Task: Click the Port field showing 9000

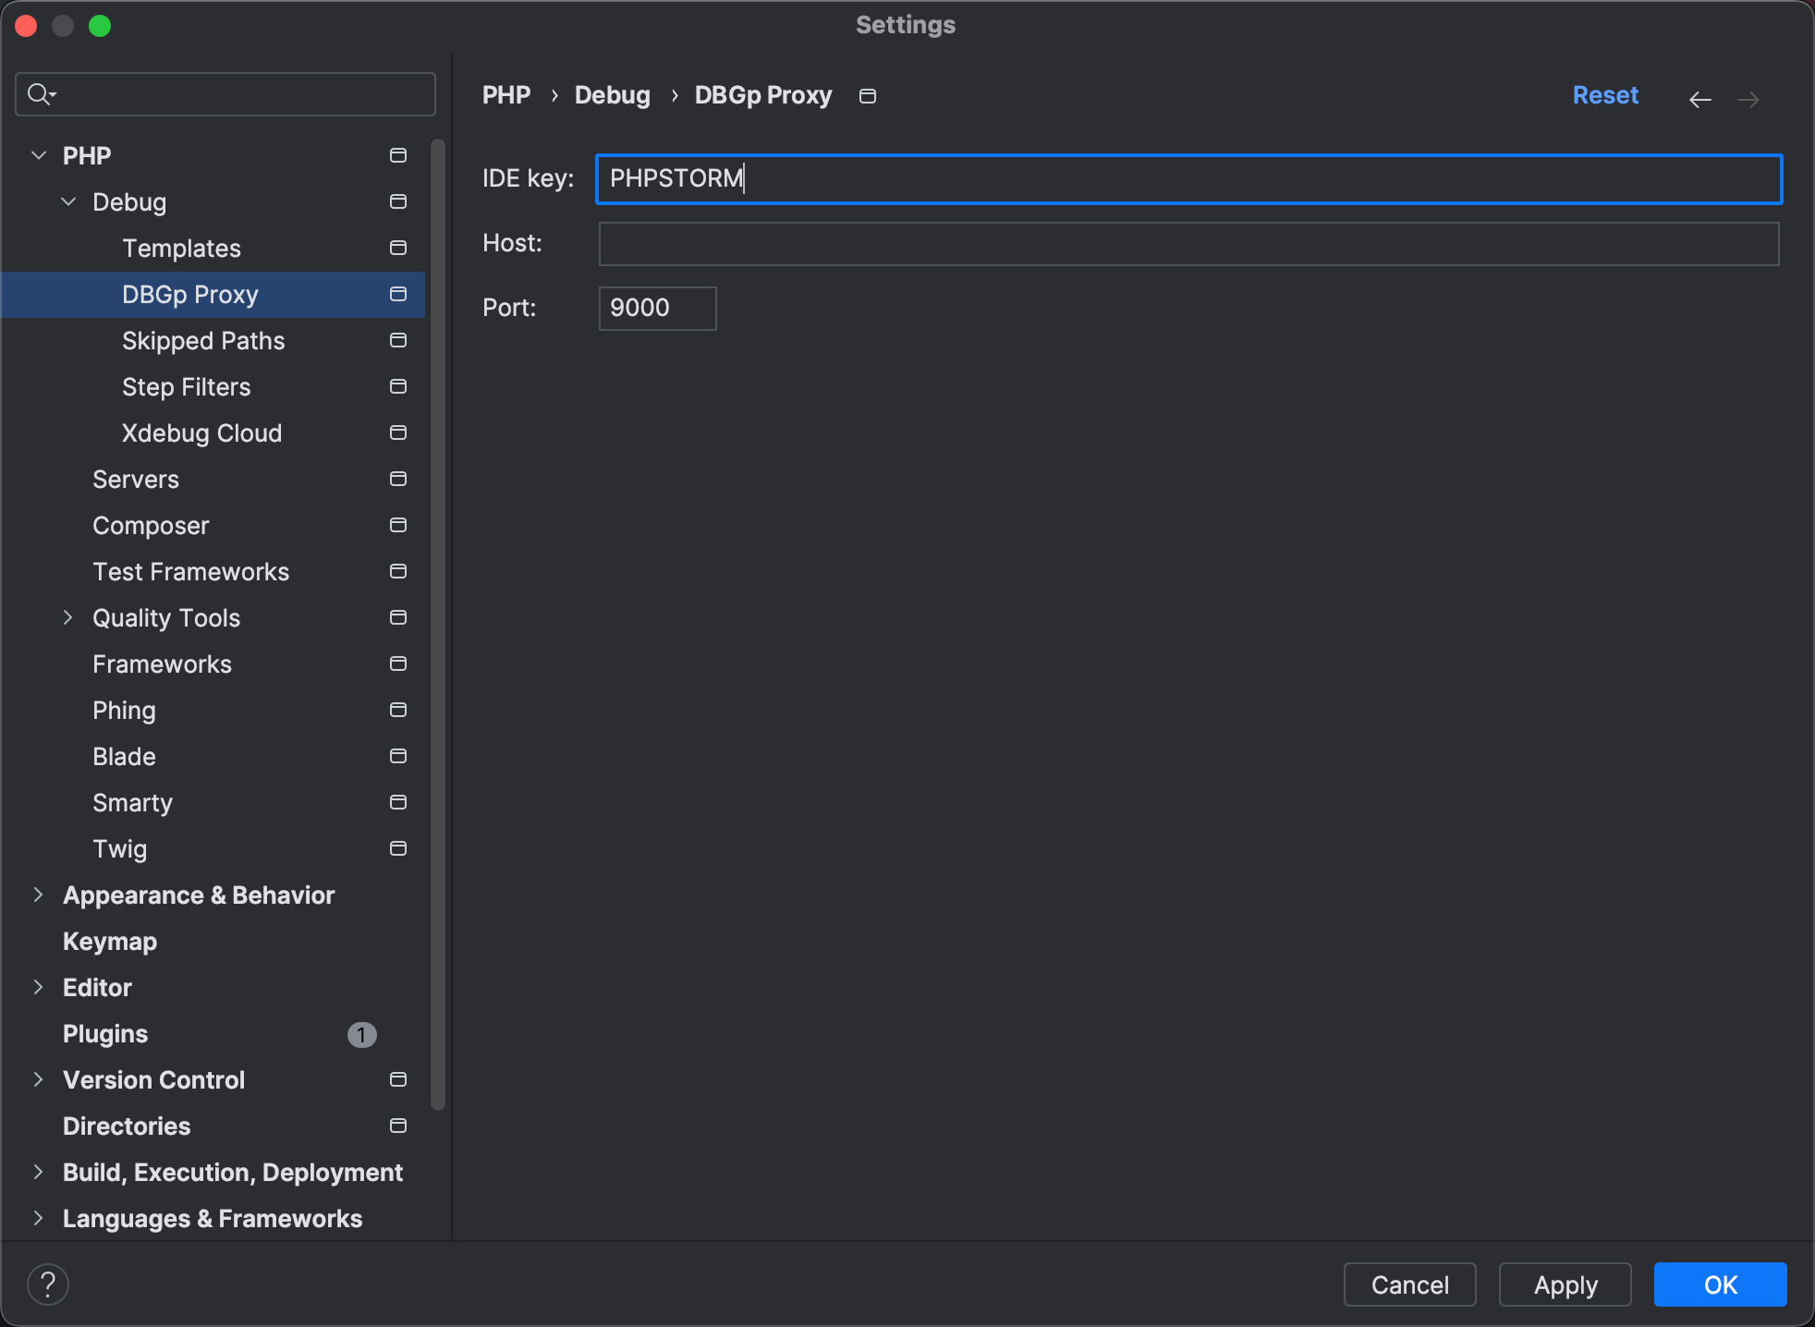Action: 657,308
